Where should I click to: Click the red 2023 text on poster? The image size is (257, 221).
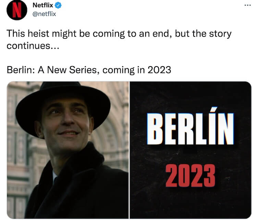click(x=190, y=175)
